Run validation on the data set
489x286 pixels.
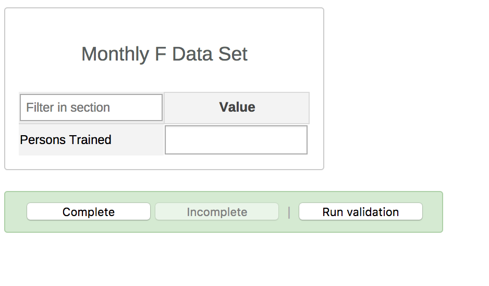click(360, 212)
